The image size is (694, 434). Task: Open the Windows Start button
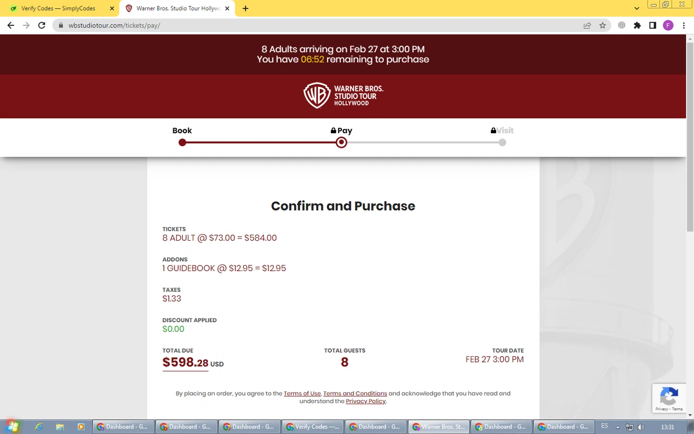[x=12, y=427]
